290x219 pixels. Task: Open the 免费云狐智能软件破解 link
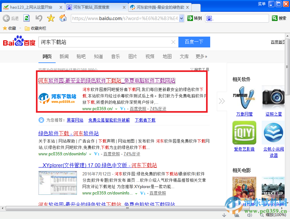[109, 120]
